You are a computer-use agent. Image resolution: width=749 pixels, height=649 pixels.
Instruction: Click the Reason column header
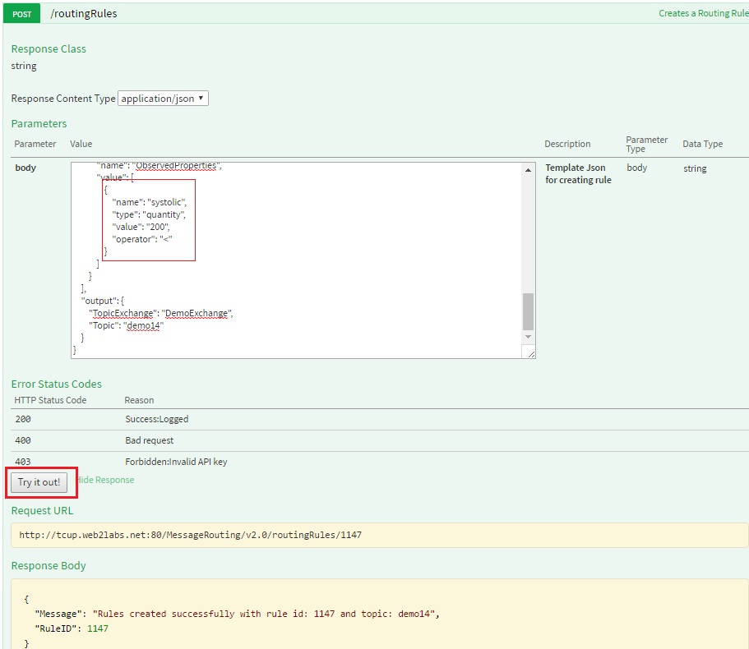139,400
